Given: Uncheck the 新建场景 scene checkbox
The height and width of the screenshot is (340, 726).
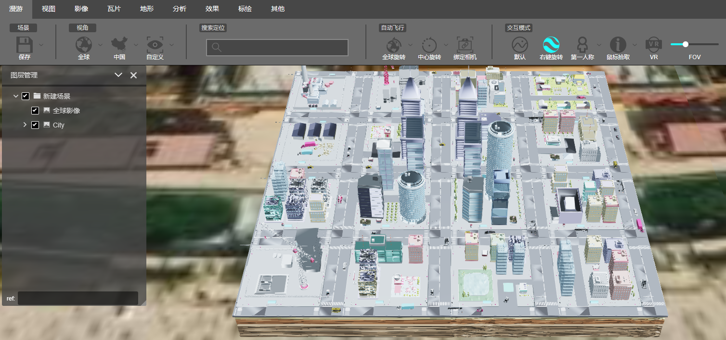Looking at the screenshot, I should pyautogui.click(x=25, y=96).
